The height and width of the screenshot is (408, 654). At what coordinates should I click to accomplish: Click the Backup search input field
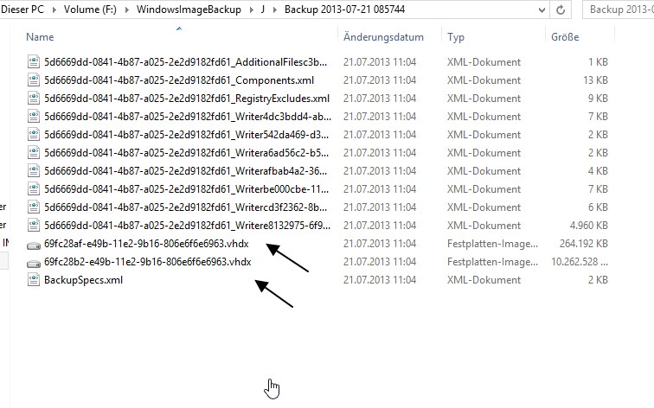click(619, 10)
